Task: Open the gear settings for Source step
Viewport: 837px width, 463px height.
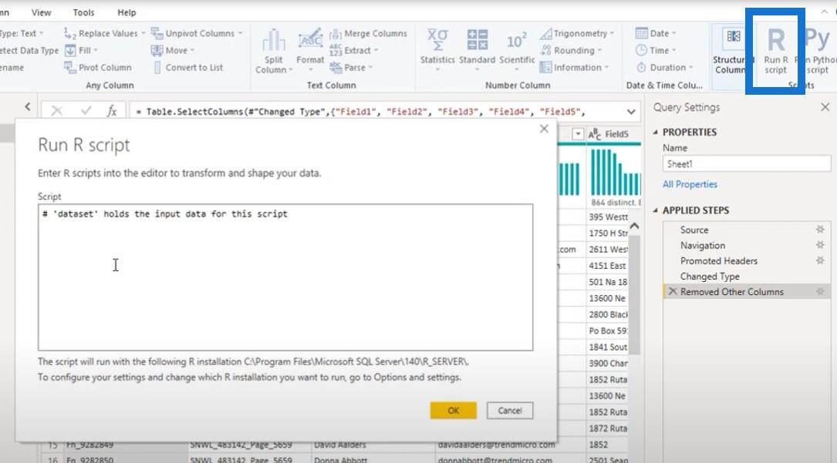Action: point(820,230)
